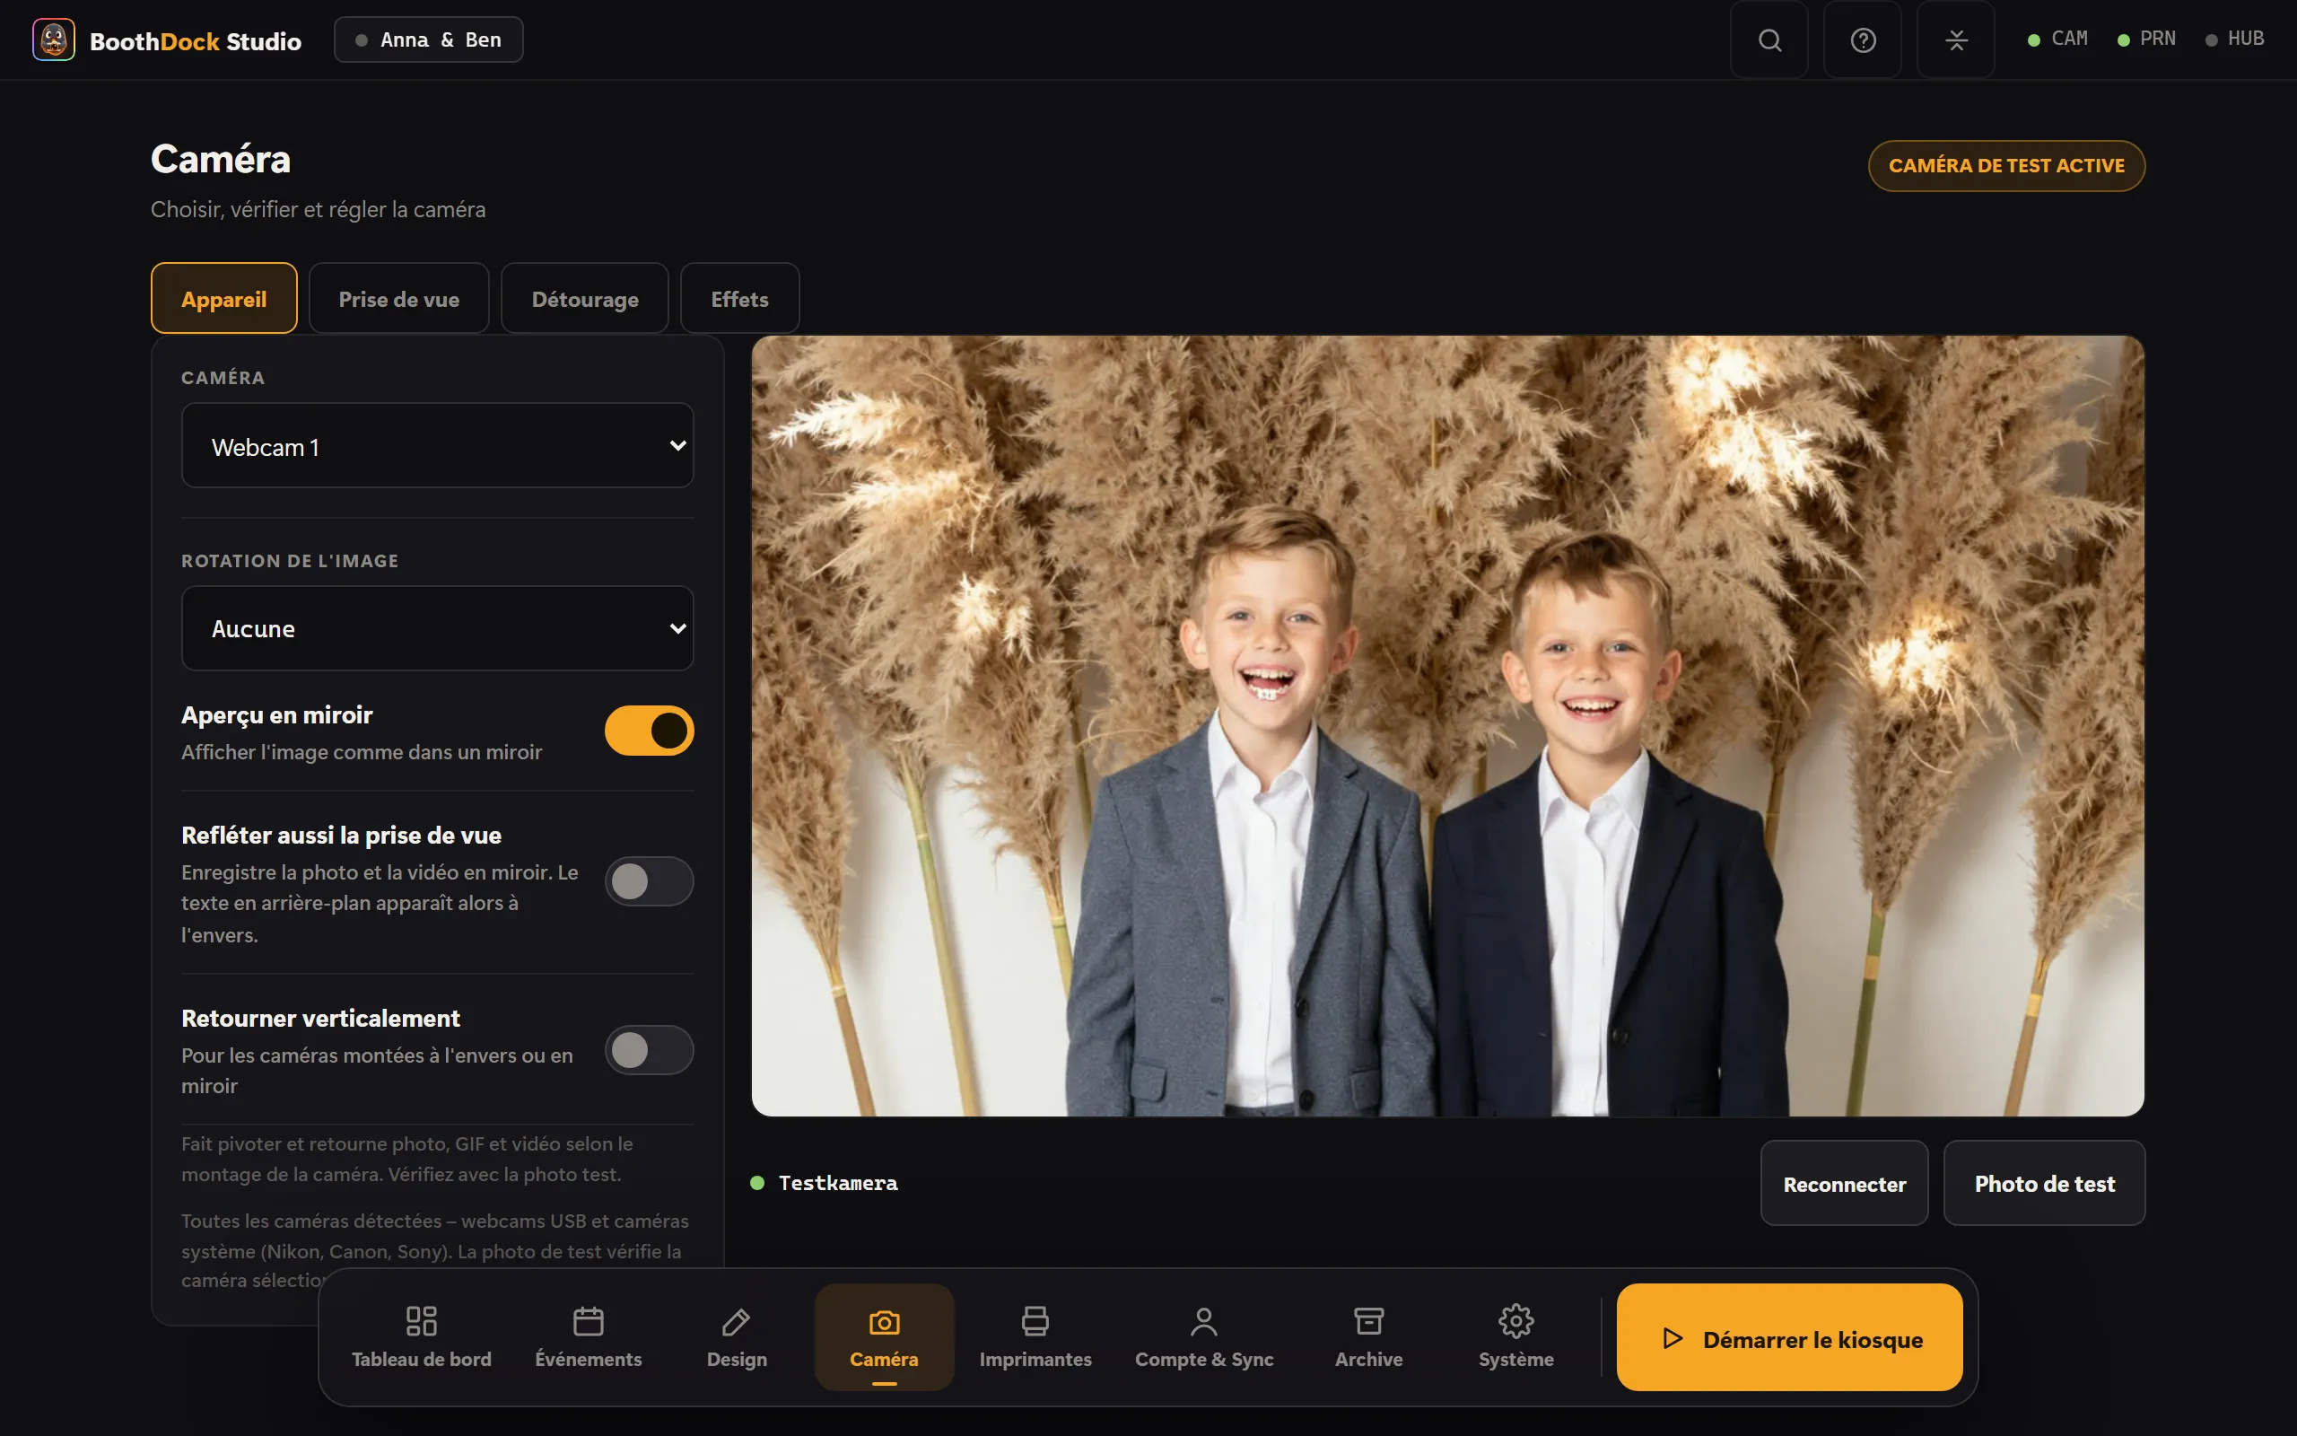Select Caméra icon in bottom dock
The height and width of the screenshot is (1436, 2297).
884,1337
